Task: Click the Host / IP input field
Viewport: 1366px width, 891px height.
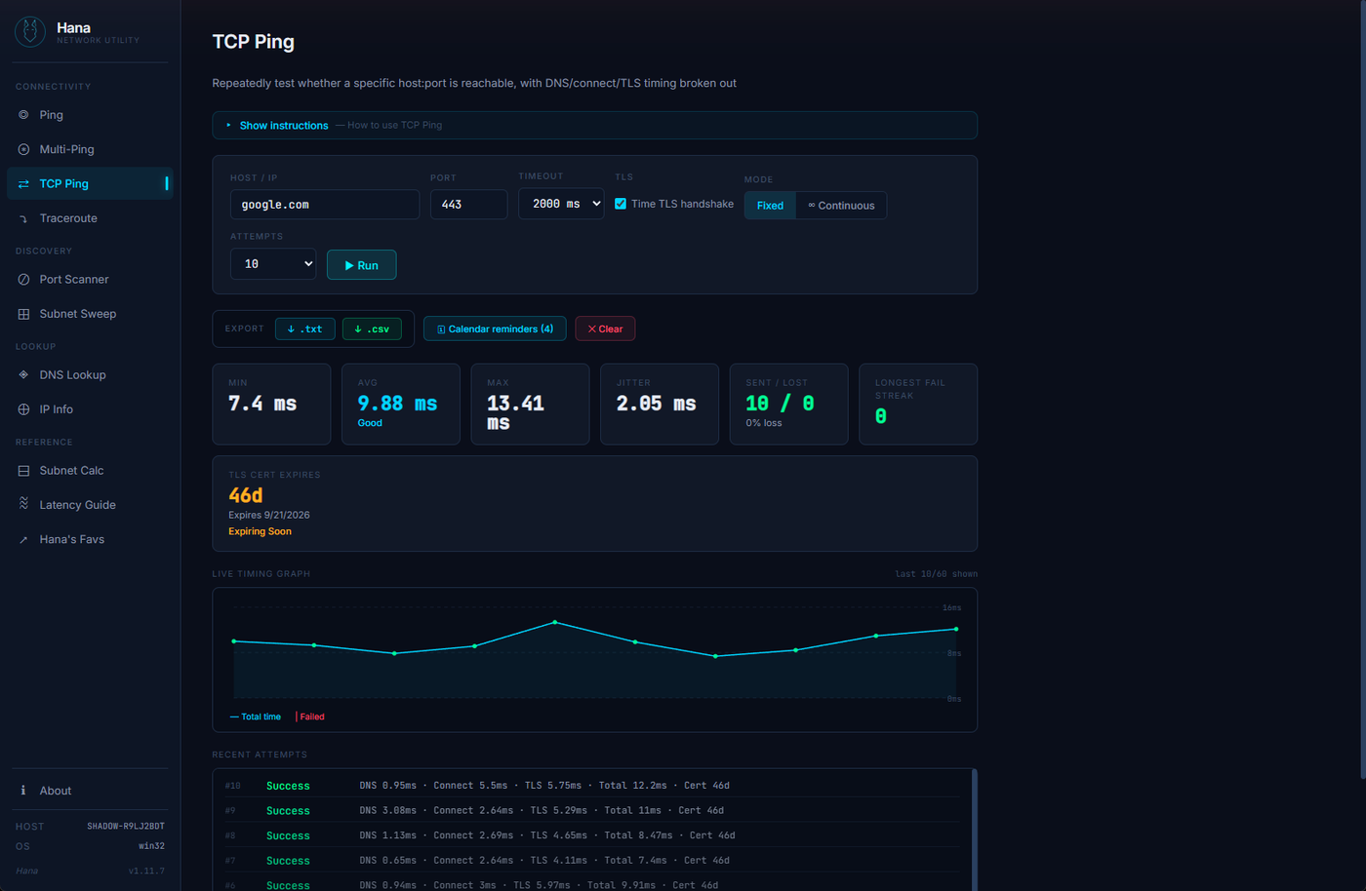Action: [325, 205]
